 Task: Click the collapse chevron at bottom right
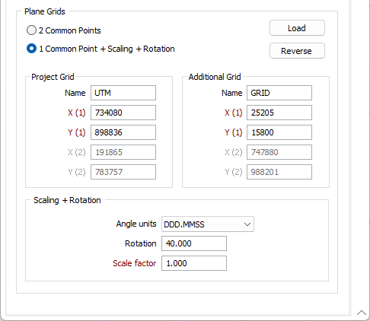[362, 313]
